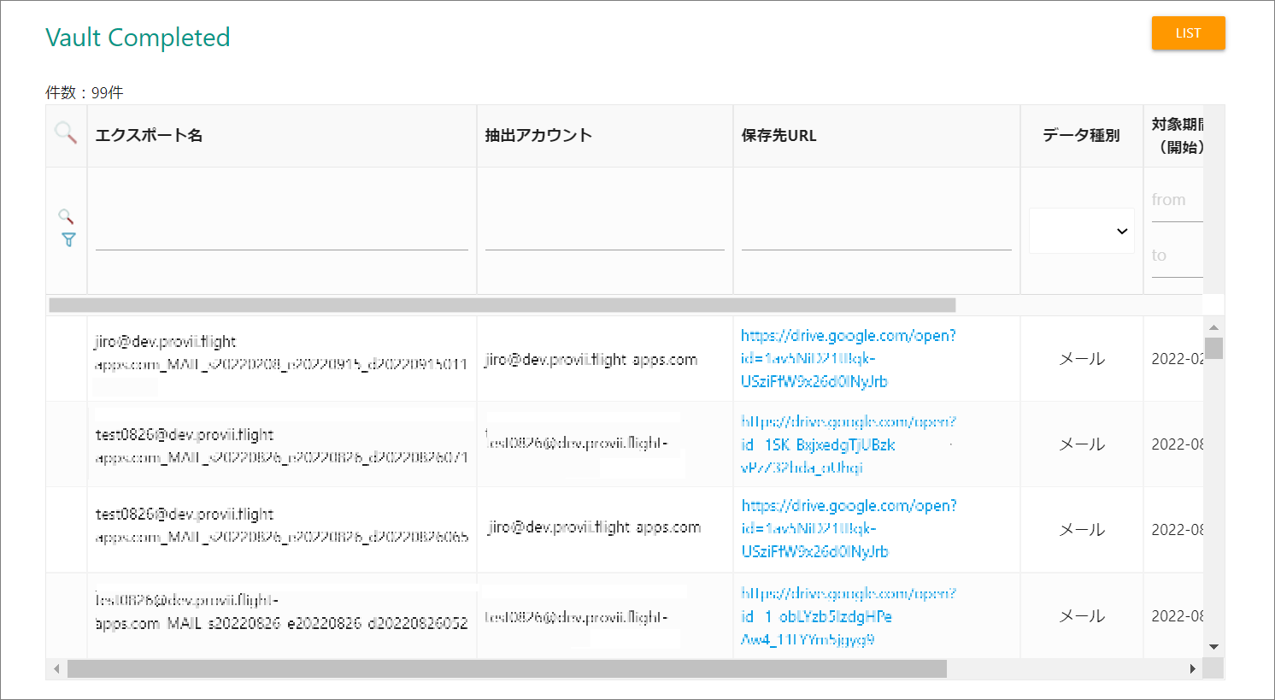Click the vertical scrollbar up arrow
Viewport: 1275px width, 700px height.
(x=1213, y=327)
